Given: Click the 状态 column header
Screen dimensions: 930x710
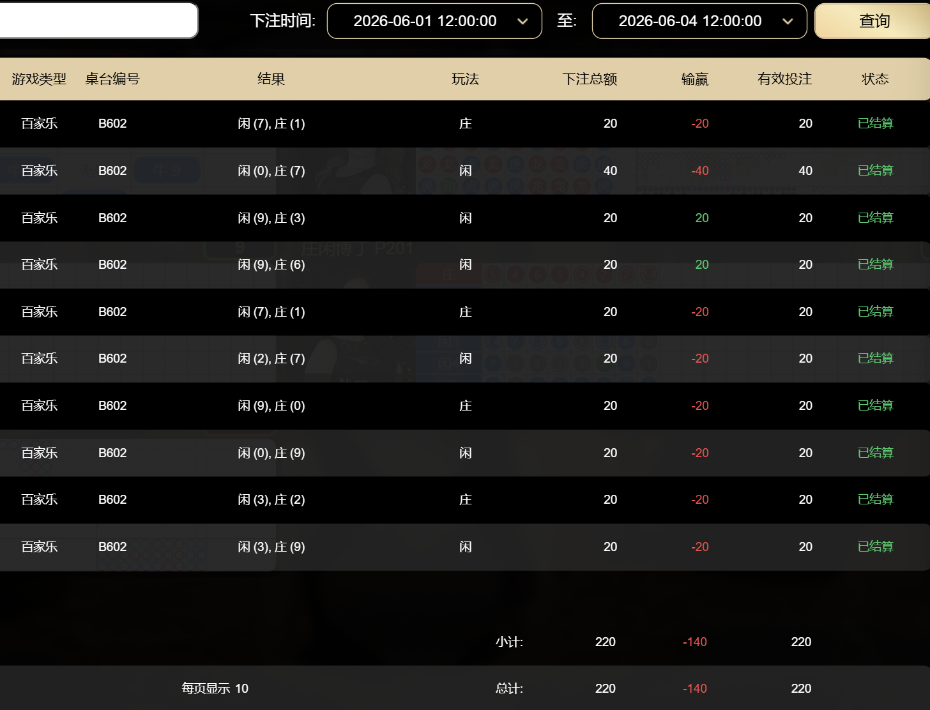Looking at the screenshot, I should click(875, 79).
